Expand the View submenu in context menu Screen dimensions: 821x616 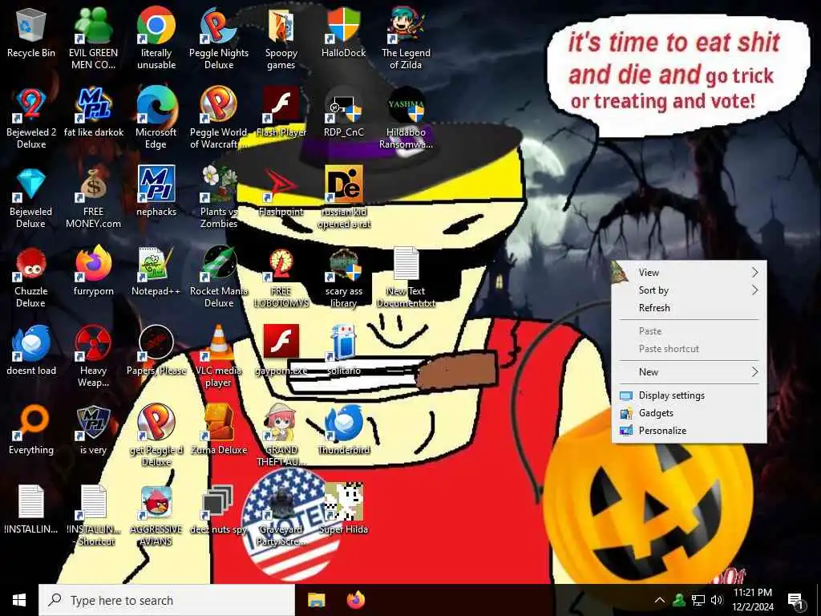click(x=689, y=273)
